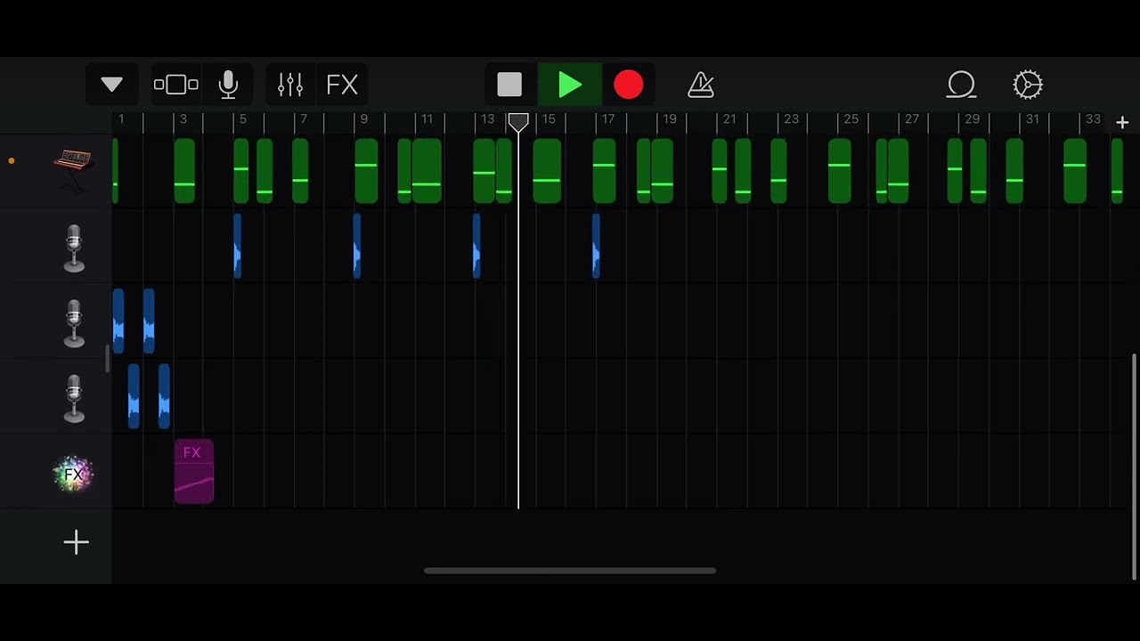Add song section with plus in ruler
This screenshot has height=641, width=1140.
click(x=1122, y=123)
